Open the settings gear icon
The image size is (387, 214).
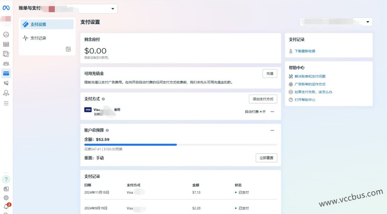[6, 197]
